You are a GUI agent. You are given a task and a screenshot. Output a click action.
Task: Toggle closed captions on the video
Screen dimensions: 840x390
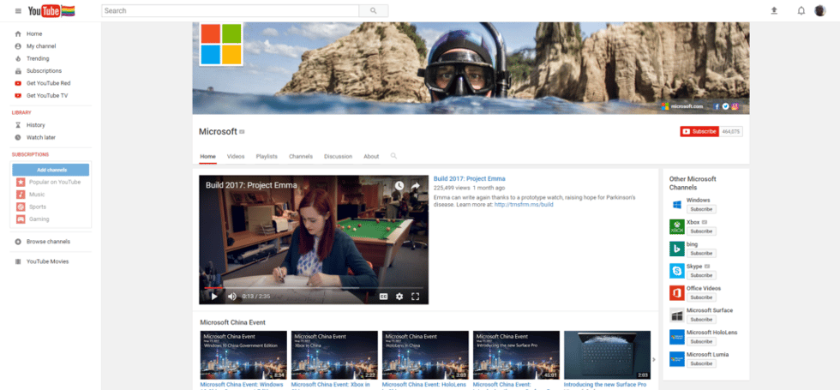(384, 297)
